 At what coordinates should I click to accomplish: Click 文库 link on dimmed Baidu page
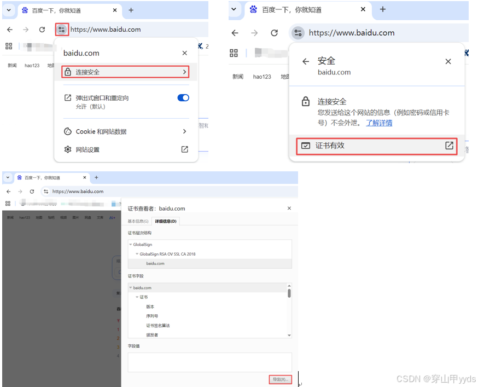pos(100,218)
